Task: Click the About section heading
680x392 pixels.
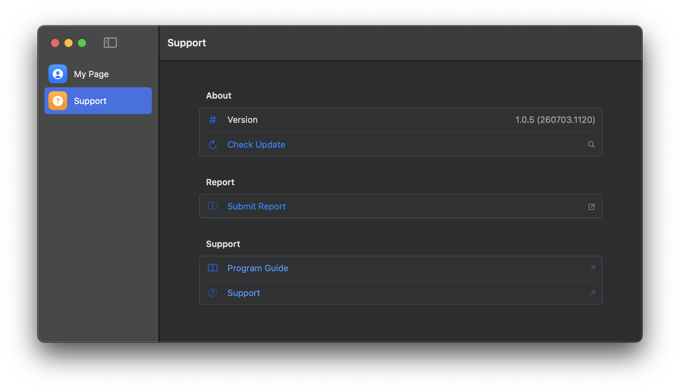Action: [x=219, y=96]
